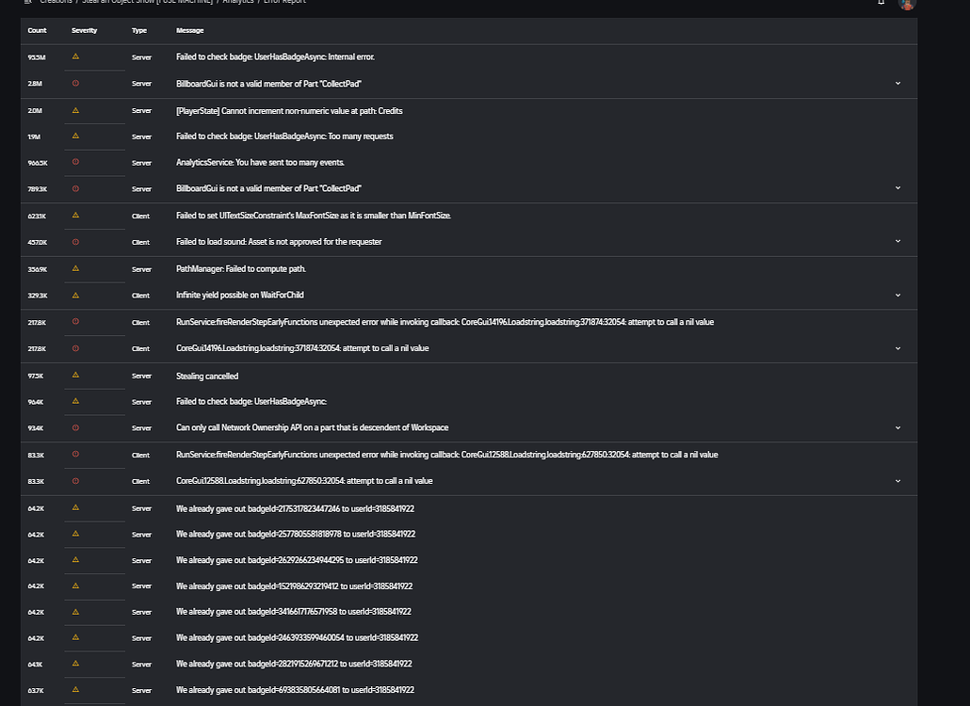This screenshot has height=706, width=970.
Task: Select 'PathManager: Failed to compute path.' message
Action: point(241,269)
